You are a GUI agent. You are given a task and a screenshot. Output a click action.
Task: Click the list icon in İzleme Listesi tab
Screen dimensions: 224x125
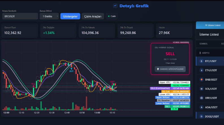click(206, 25)
